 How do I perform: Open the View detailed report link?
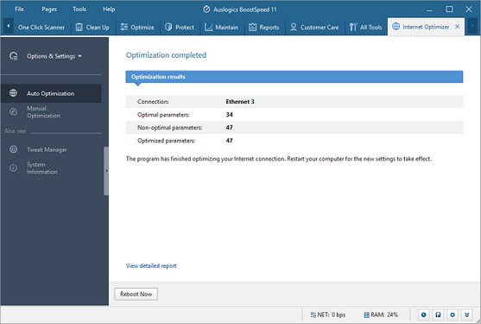[151, 266]
